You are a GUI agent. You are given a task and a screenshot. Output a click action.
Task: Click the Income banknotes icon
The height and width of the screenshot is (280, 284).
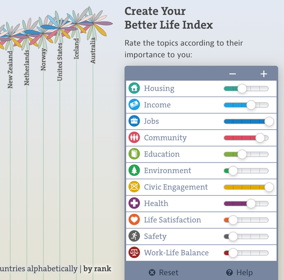[134, 105]
